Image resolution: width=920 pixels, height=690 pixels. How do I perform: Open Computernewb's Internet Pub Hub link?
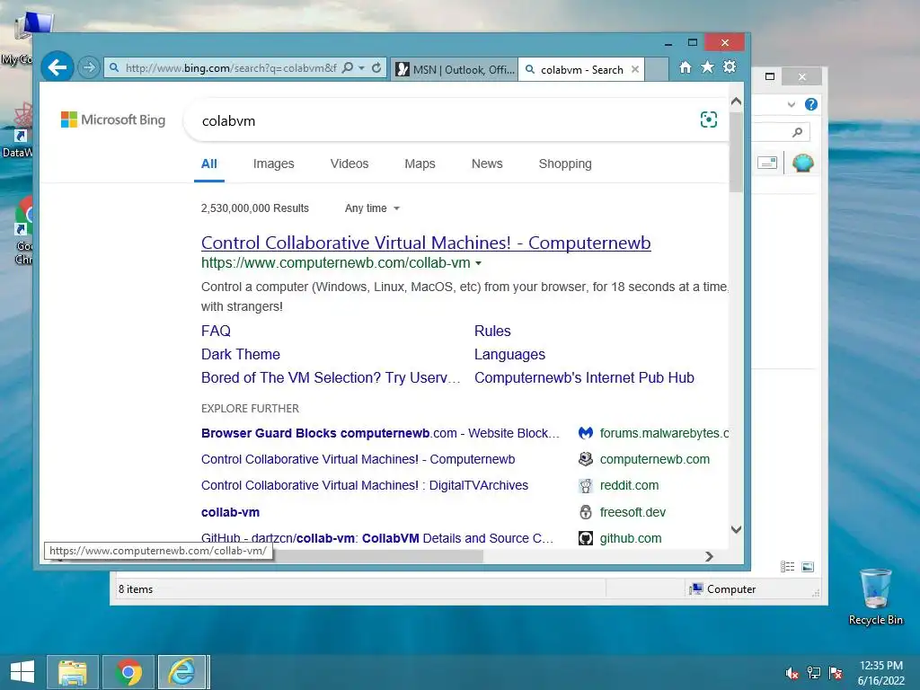(584, 378)
